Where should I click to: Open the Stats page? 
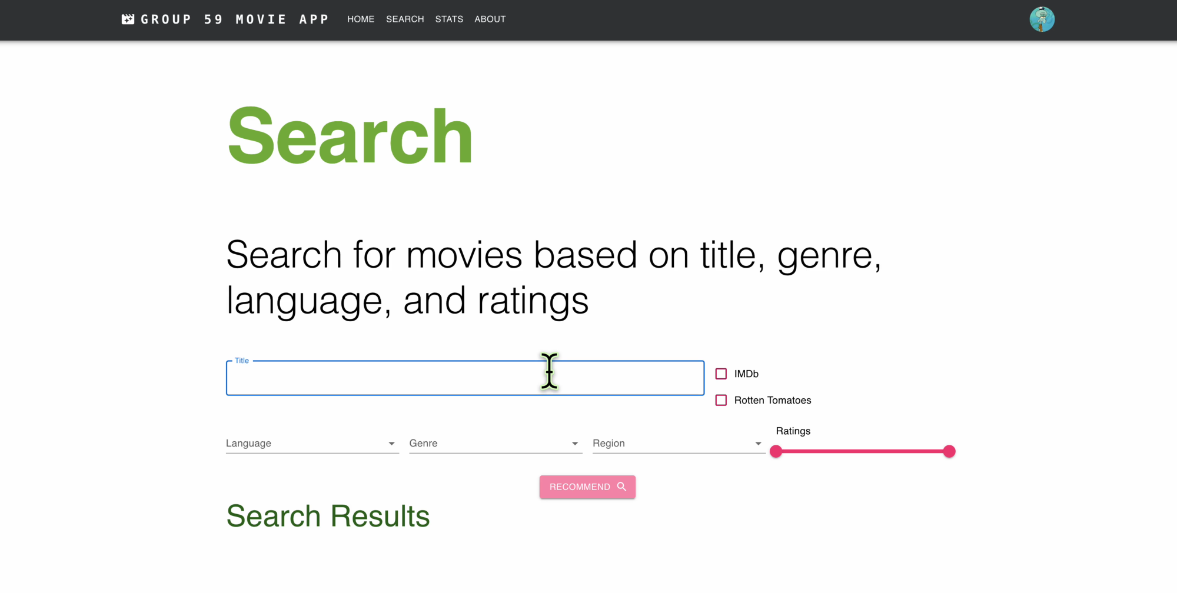coord(449,19)
